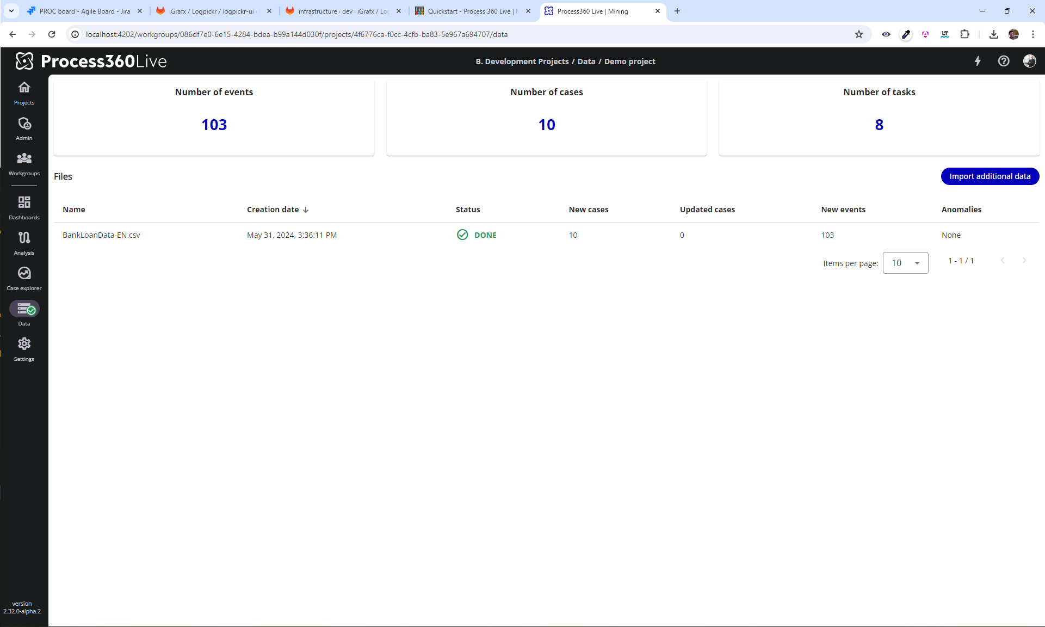This screenshot has width=1045, height=627.
Task: Open Dashboards from the sidebar
Action: click(x=24, y=208)
